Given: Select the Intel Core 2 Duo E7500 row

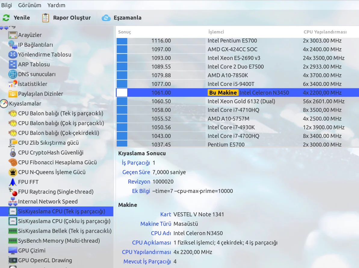Looking at the screenshot, I should [238, 67].
